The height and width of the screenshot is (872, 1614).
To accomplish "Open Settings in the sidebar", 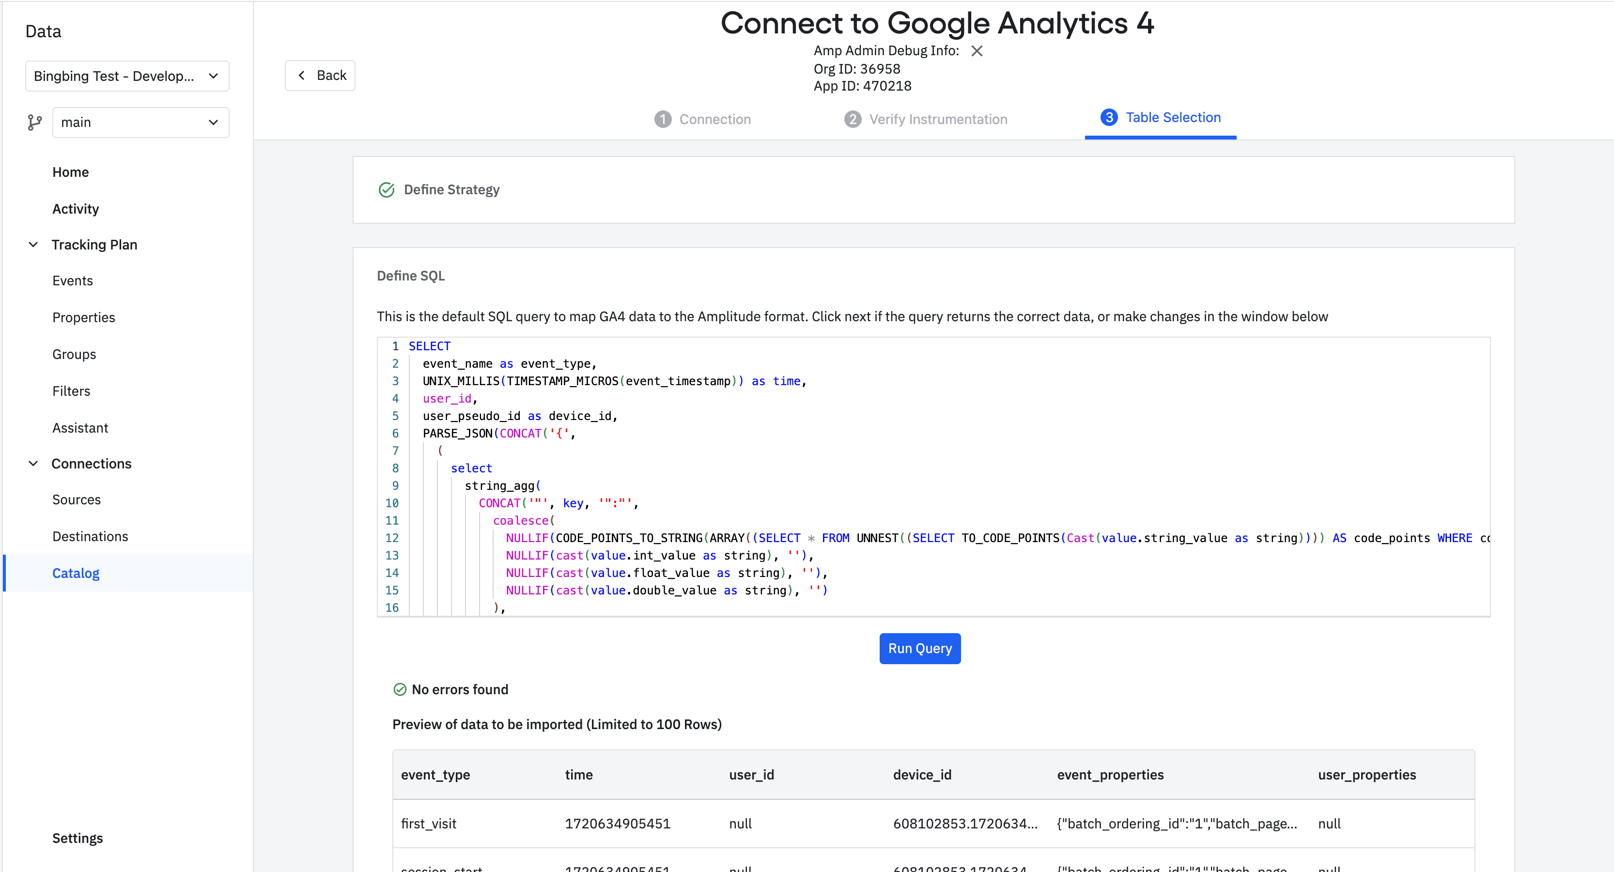I will coord(77,838).
